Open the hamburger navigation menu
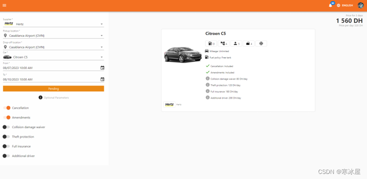Screen dimensions: 367x179 click(x=4, y=6)
